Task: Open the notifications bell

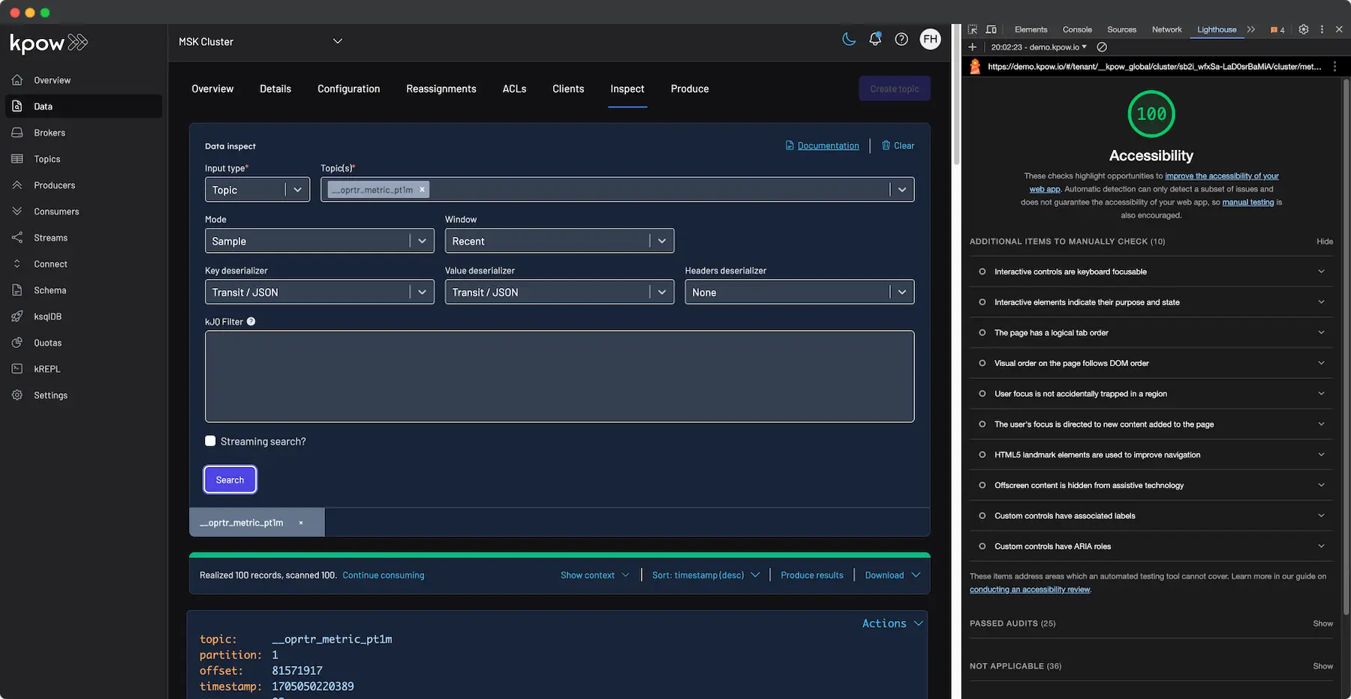Action: coord(875,39)
